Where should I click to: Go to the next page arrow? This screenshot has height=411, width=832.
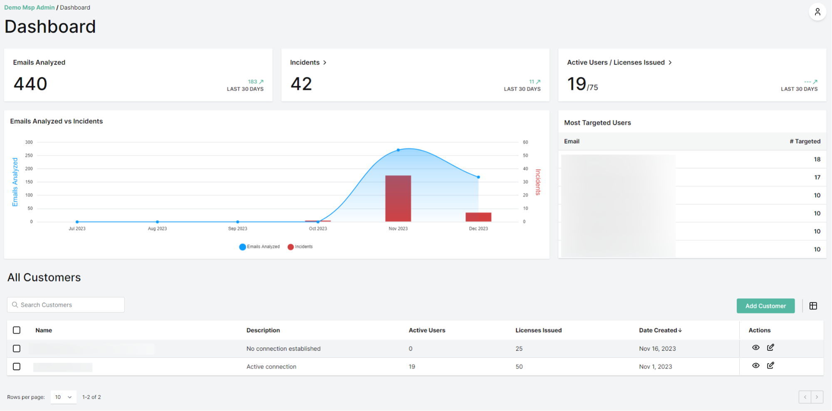[817, 397]
